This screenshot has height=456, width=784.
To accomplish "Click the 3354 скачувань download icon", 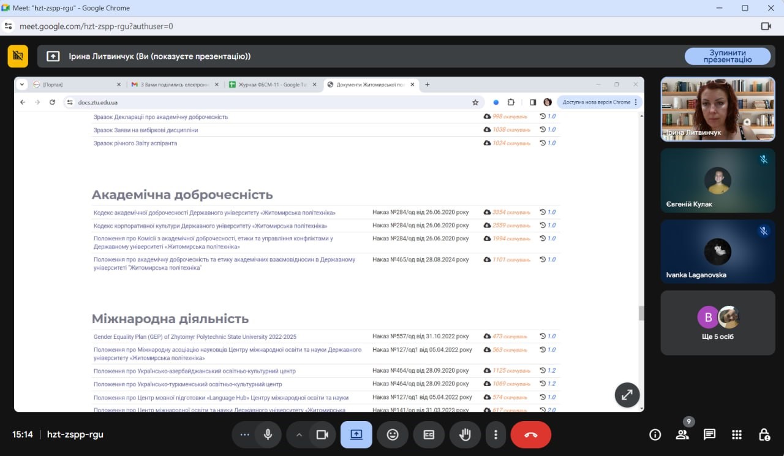I will [x=487, y=212].
